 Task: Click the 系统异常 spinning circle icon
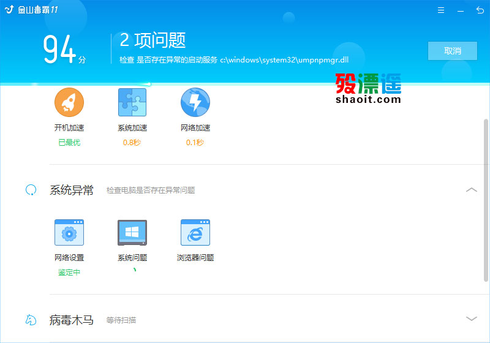click(31, 190)
